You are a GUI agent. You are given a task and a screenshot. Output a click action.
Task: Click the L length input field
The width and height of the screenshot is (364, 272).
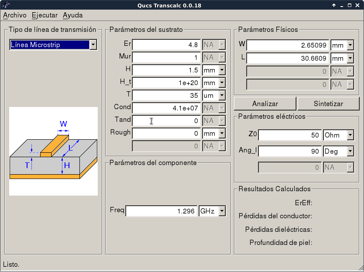coord(288,58)
